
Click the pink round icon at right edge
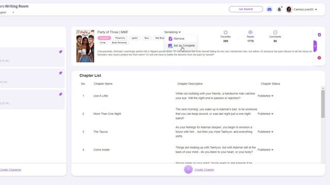(x=319, y=58)
